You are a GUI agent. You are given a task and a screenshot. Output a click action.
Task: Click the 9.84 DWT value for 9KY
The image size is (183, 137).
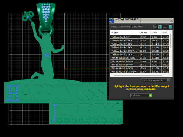tap(154, 37)
